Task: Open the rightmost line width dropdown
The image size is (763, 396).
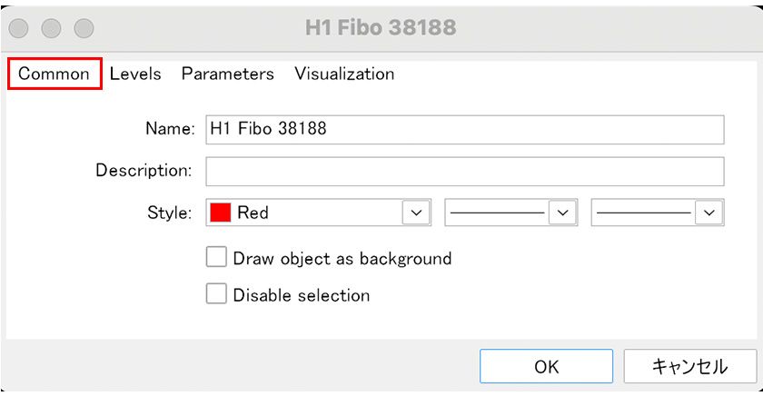Action: pyautogui.click(x=709, y=213)
